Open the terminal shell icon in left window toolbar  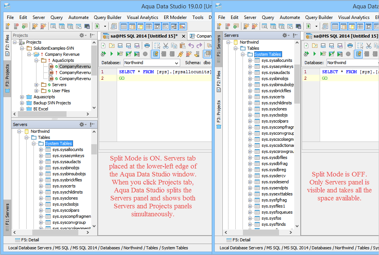pos(87,26)
